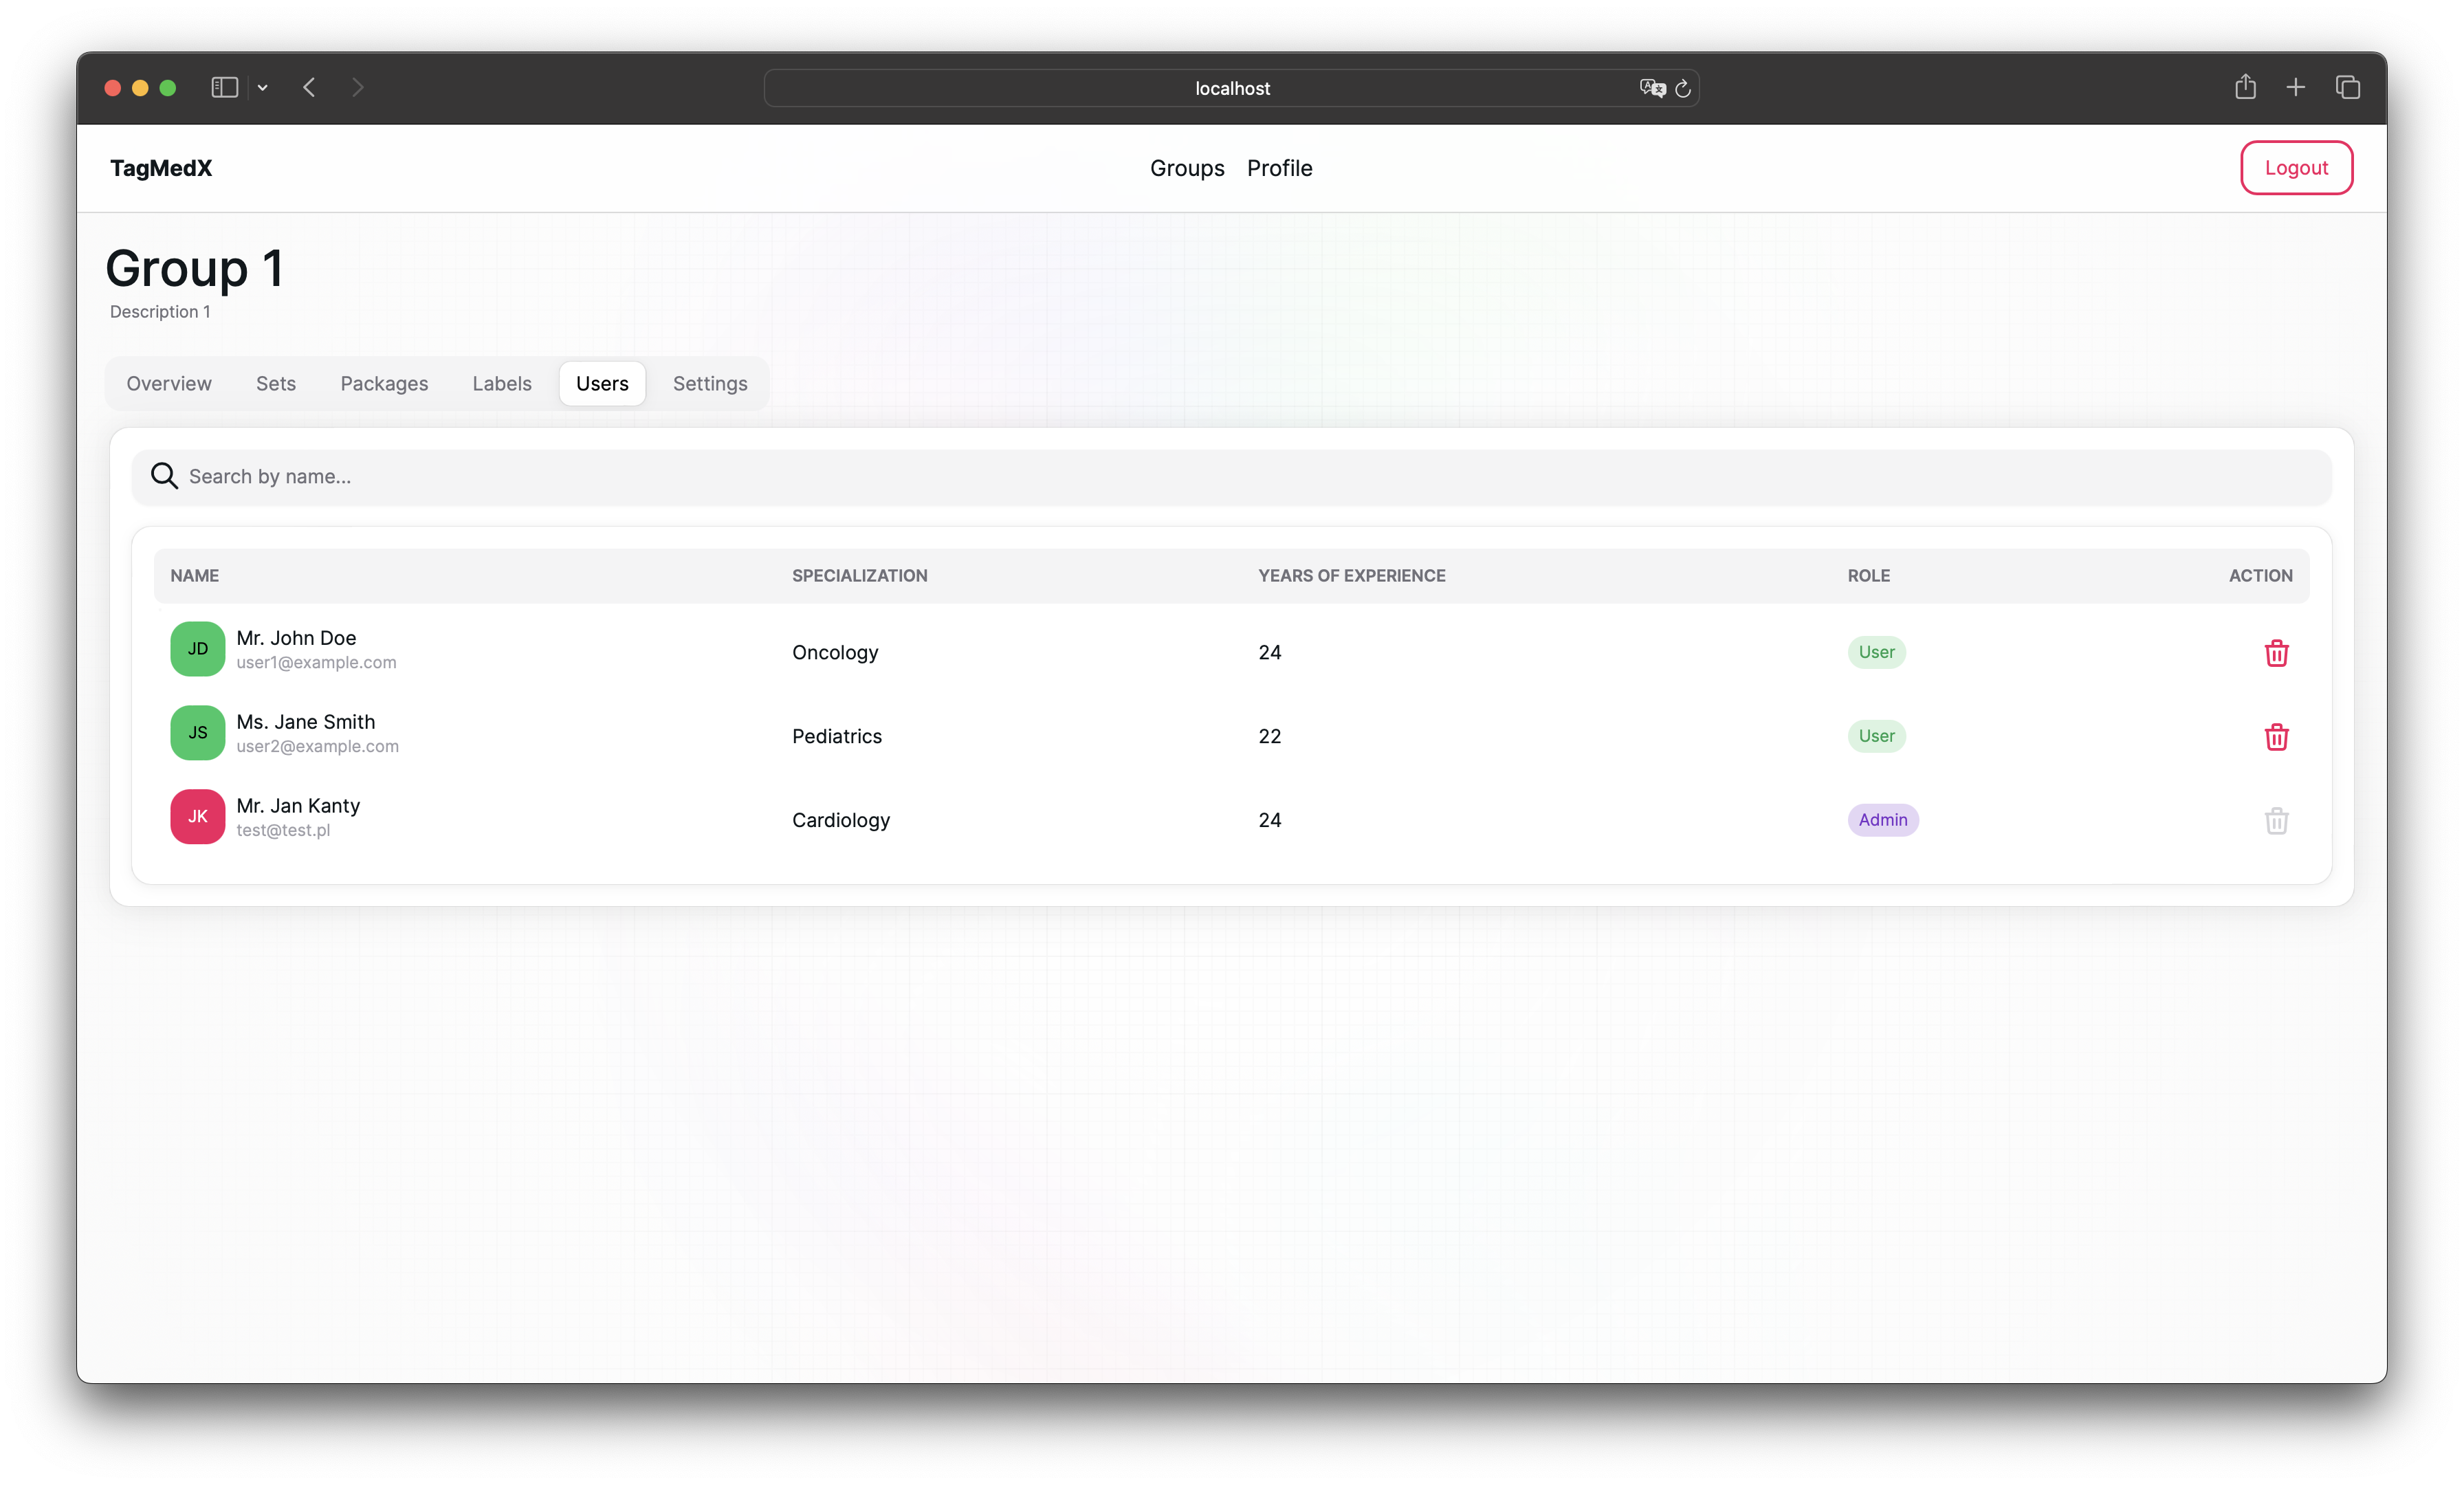
Task: Select the Labels tab
Action: 502,384
